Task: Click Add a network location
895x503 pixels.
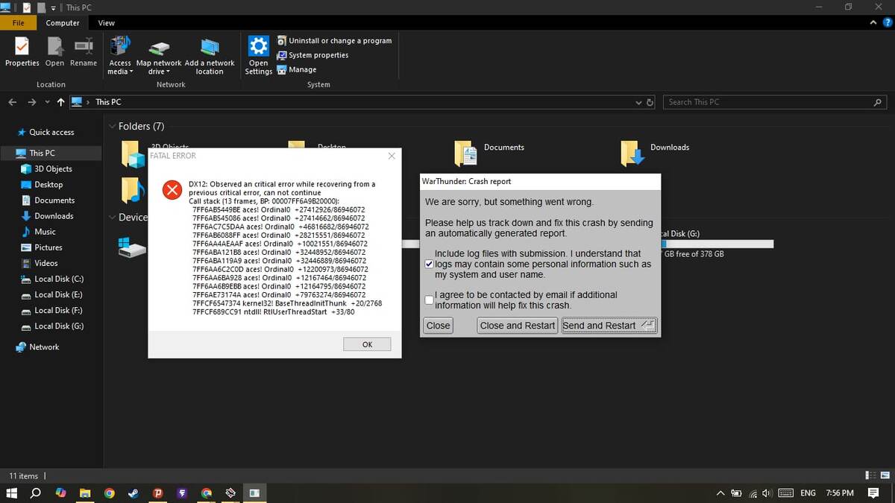Action: coord(210,55)
